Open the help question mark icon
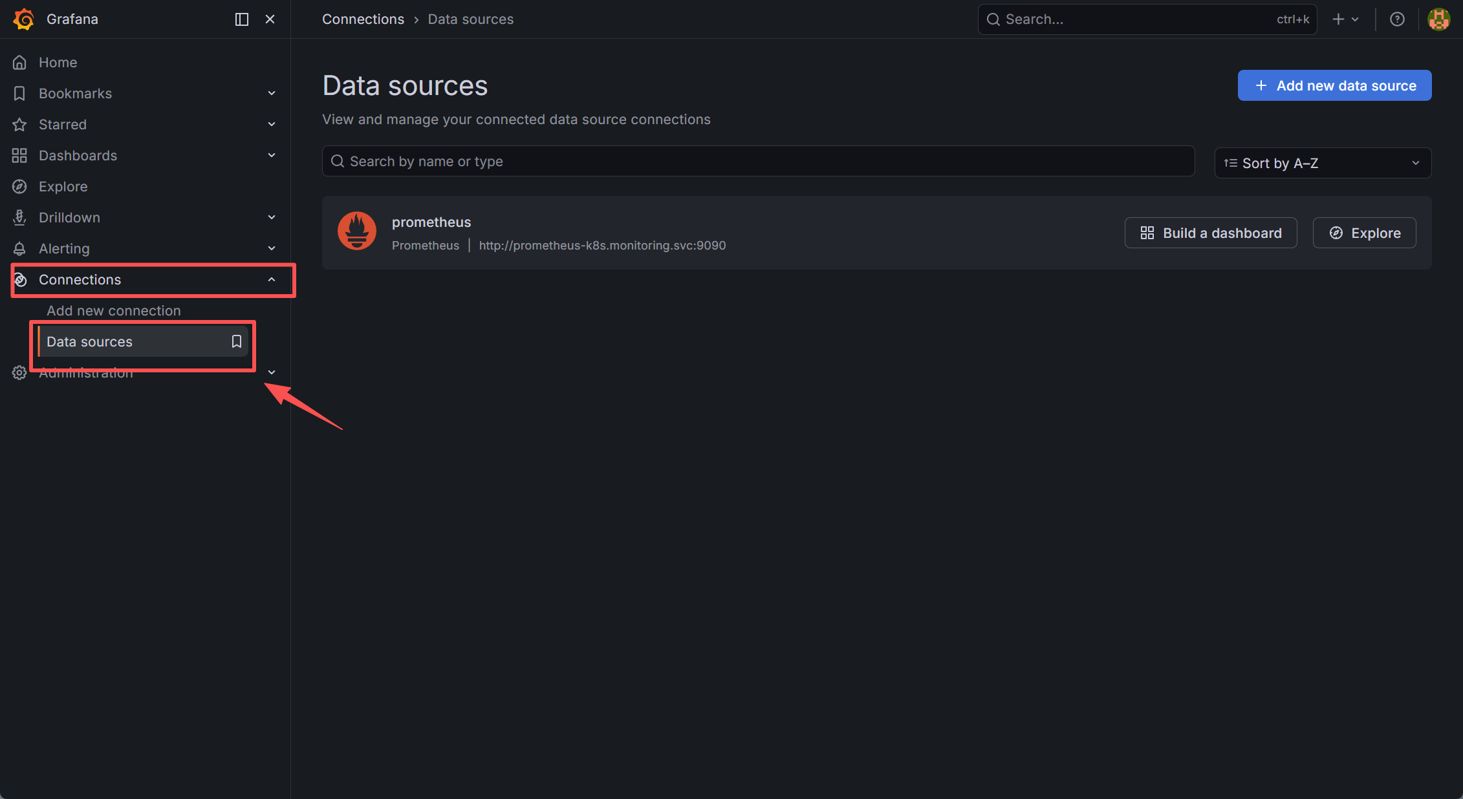 point(1397,19)
